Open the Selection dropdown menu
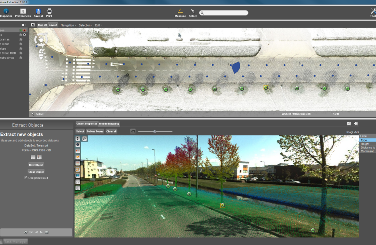This screenshot has width=376, height=245. 85,25
